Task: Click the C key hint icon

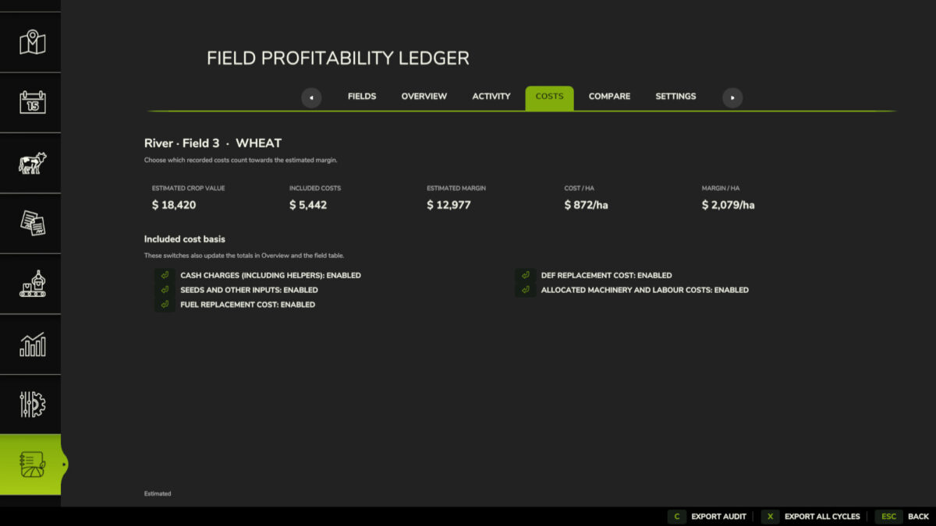Action: point(676,517)
